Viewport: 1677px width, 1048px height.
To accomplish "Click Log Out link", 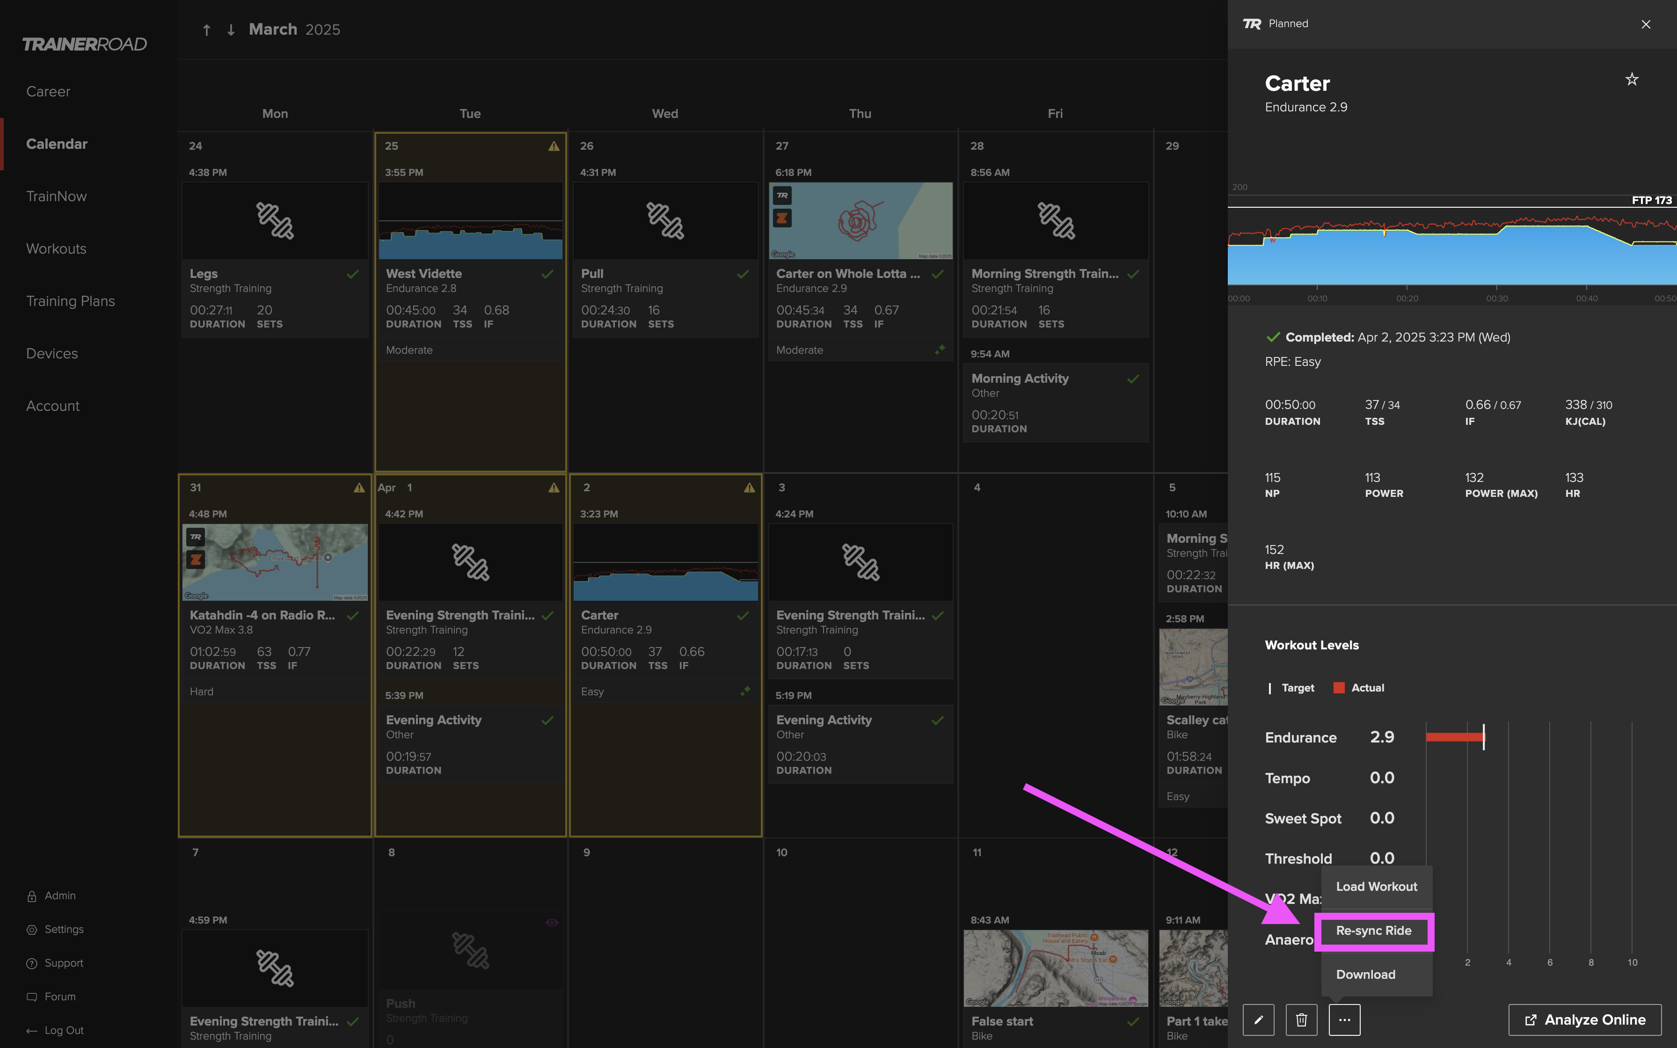I will (64, 1031).
